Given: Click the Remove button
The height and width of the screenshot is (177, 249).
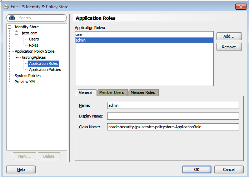Looking at the screenshot, I should click(229, 47).
